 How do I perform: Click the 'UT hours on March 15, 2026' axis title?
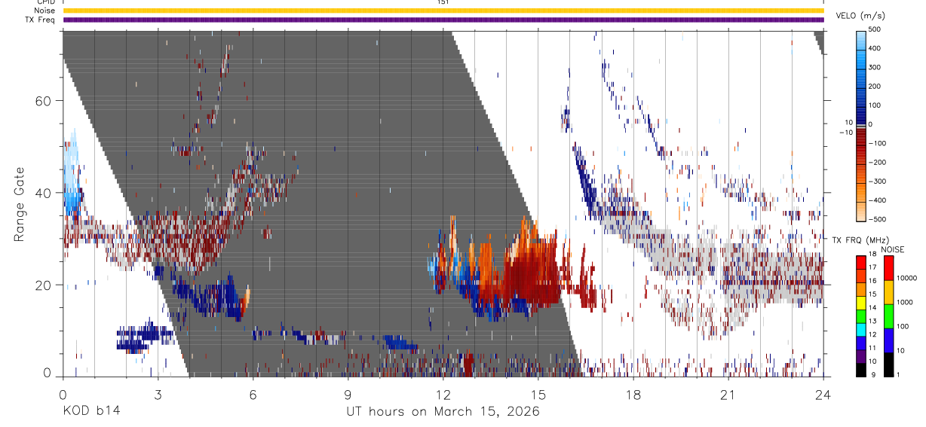(x=443, y=413)
